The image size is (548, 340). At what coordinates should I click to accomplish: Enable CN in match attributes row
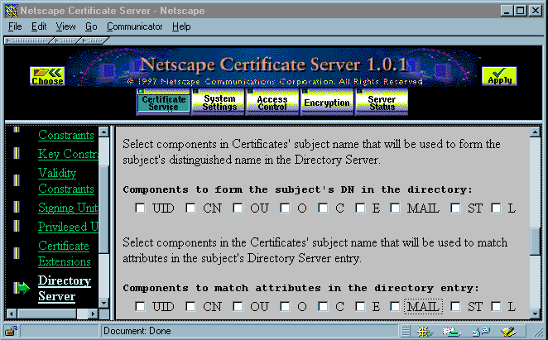190,306
